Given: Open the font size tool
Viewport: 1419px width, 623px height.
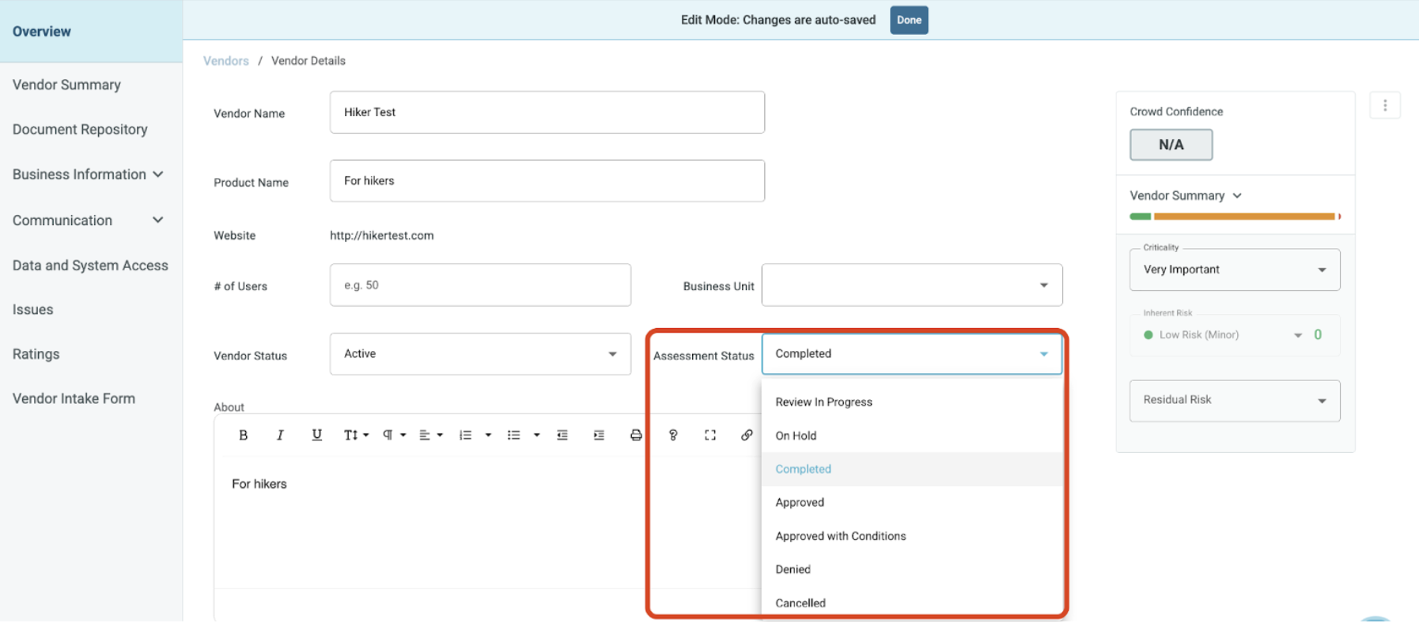Looking at the screenshot, I should pyautogui.click(x=356, y=435).
